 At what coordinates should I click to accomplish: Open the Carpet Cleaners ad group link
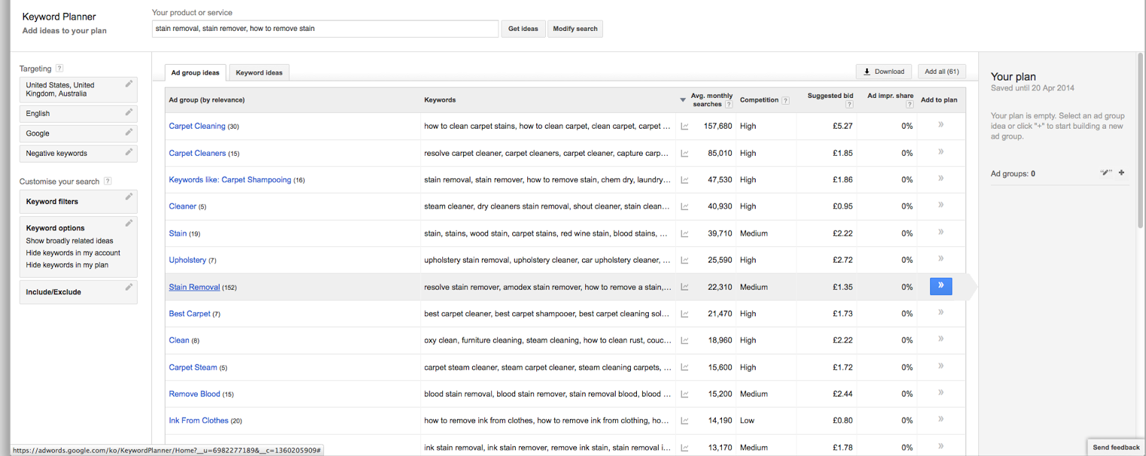(x=197, y=154)
